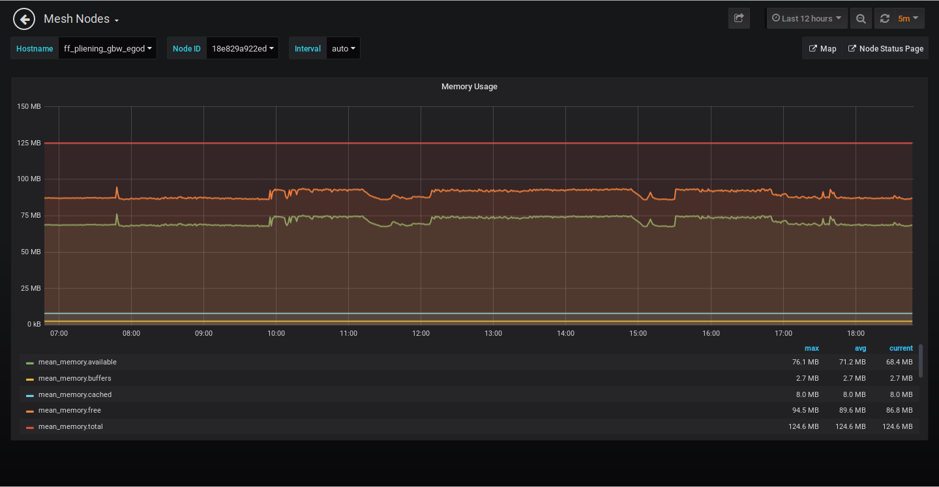Click the refresh dashboard icon

click(x=884, y=18)
